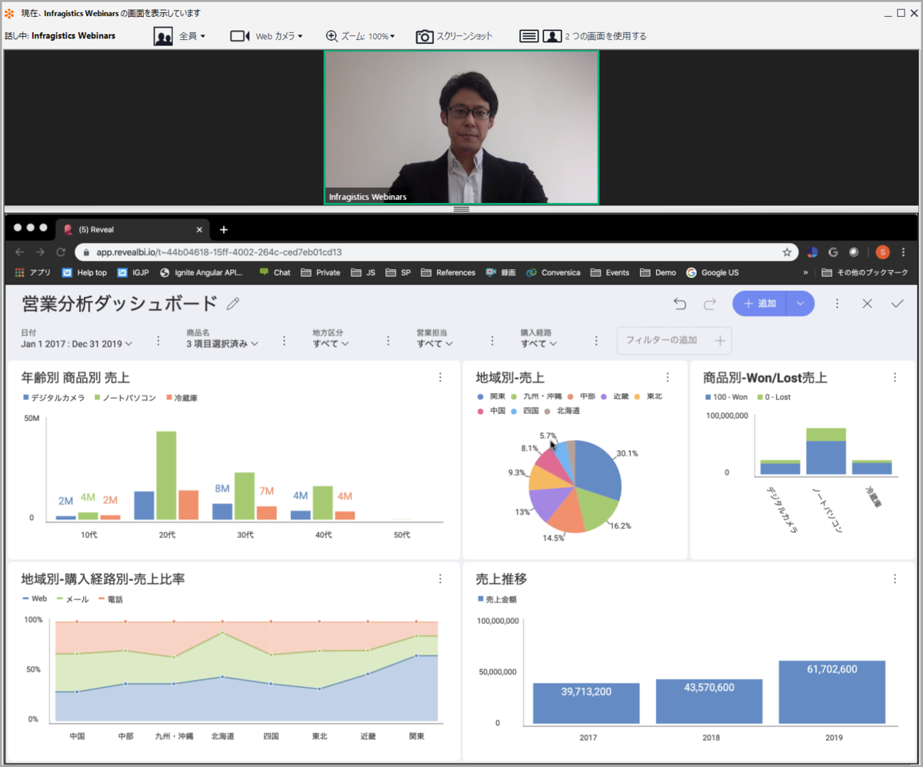Click the 追加 button

tap(761, 304)
